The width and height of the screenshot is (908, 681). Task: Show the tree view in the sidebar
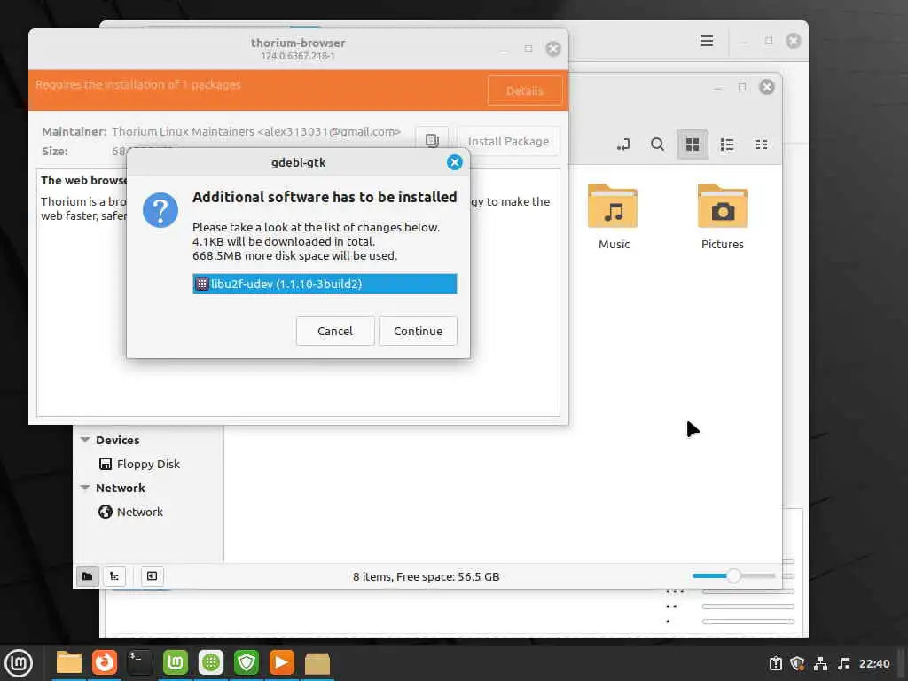pyautogui.click(x=114, y=576)
